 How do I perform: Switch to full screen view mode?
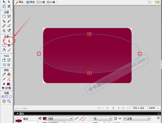10,96
